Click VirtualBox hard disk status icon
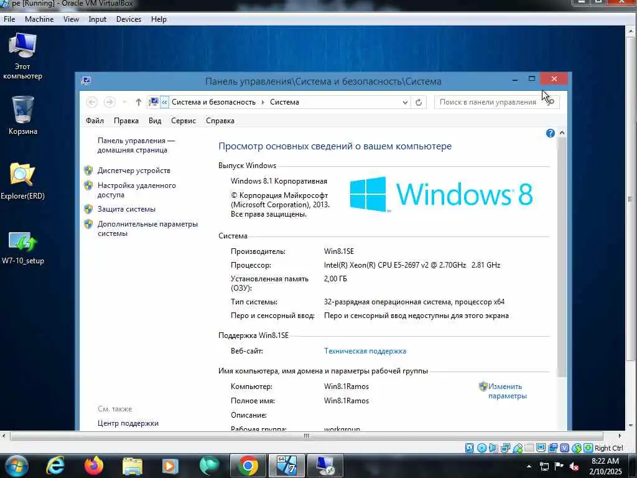Viewport: 637px width, 478px height. pyautogui.click(x=469, y=448)
